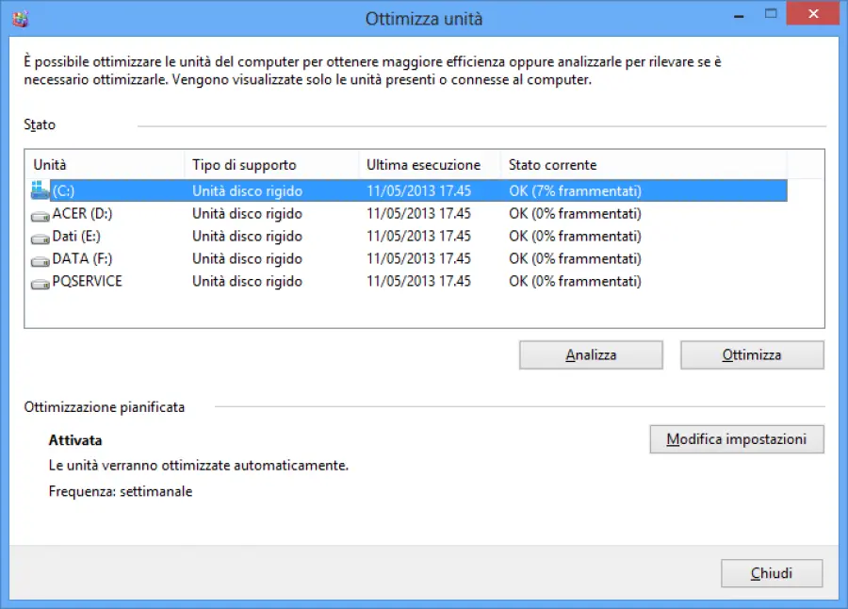Image resolution: width=848 pixels, height=609 pixels.
Task: Select the DATA (F:) drive row
Action: point(283,258)
